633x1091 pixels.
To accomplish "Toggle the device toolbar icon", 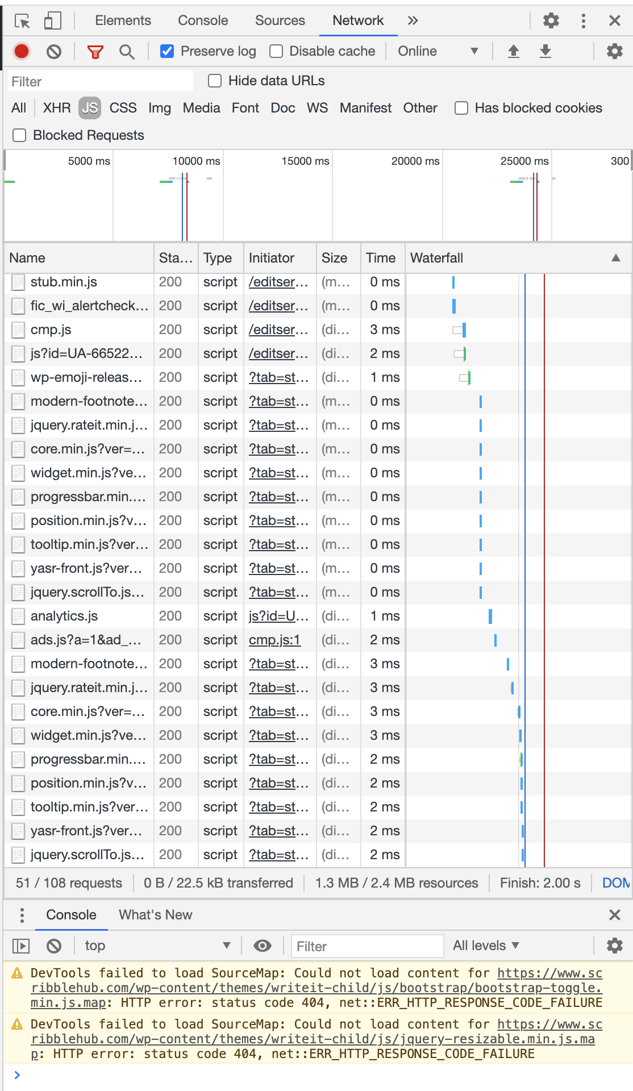I will [52, 21].
